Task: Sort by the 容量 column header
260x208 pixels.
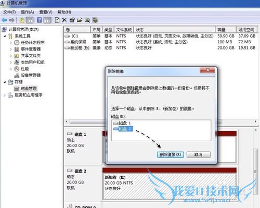Action: point(226,30)
